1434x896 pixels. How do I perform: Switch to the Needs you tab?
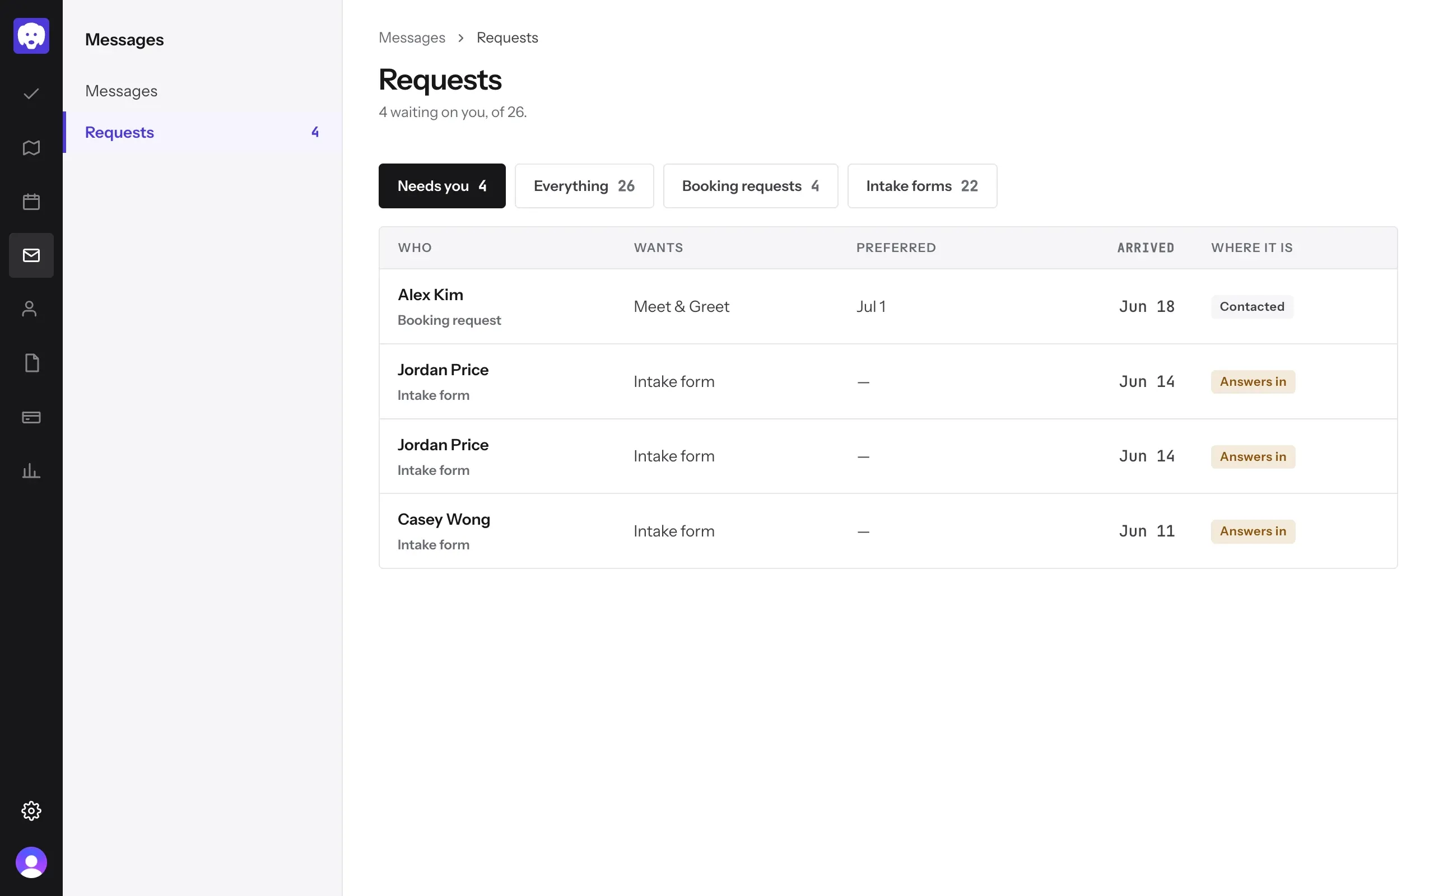coord(442,186)
